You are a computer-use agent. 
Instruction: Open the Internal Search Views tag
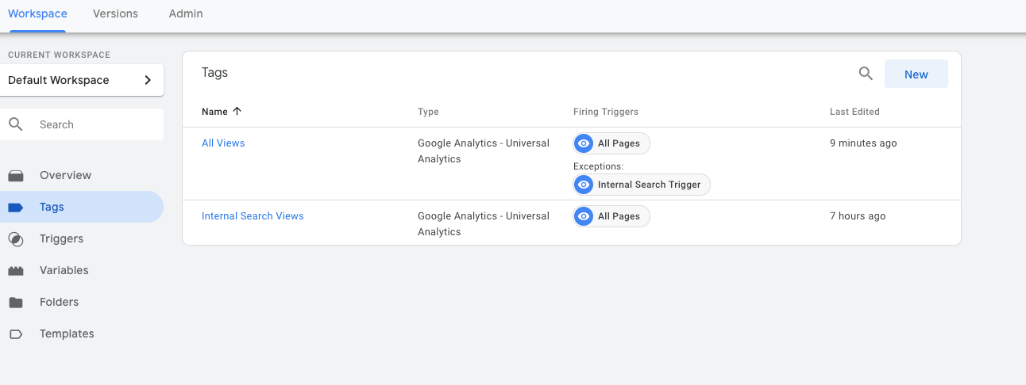(x=253, y=216)
